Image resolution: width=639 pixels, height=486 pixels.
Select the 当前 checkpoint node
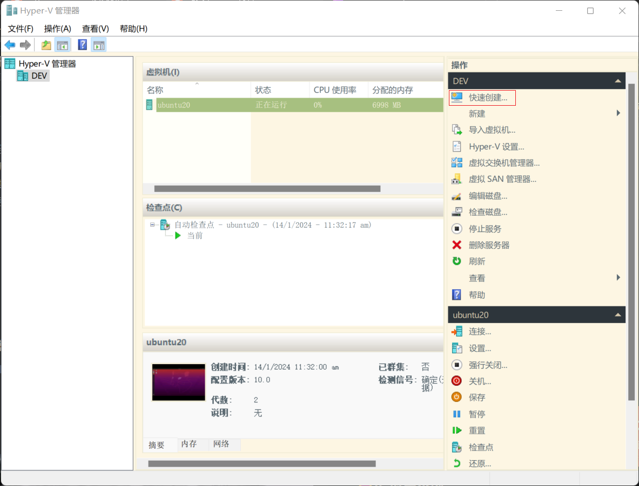coord(195,236)
